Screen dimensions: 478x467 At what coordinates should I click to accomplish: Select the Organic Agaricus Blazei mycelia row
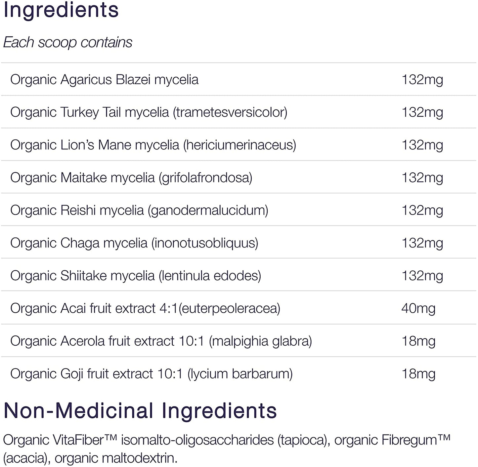click(x=104, y=80)
